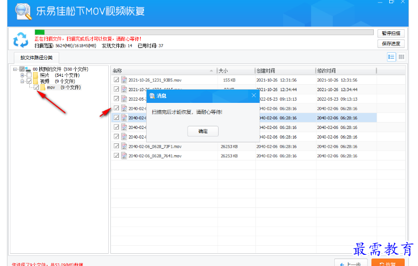This screenshot has height=266, width=418.
Task: Expand the 照片 tree node
Action: (22, 75)
